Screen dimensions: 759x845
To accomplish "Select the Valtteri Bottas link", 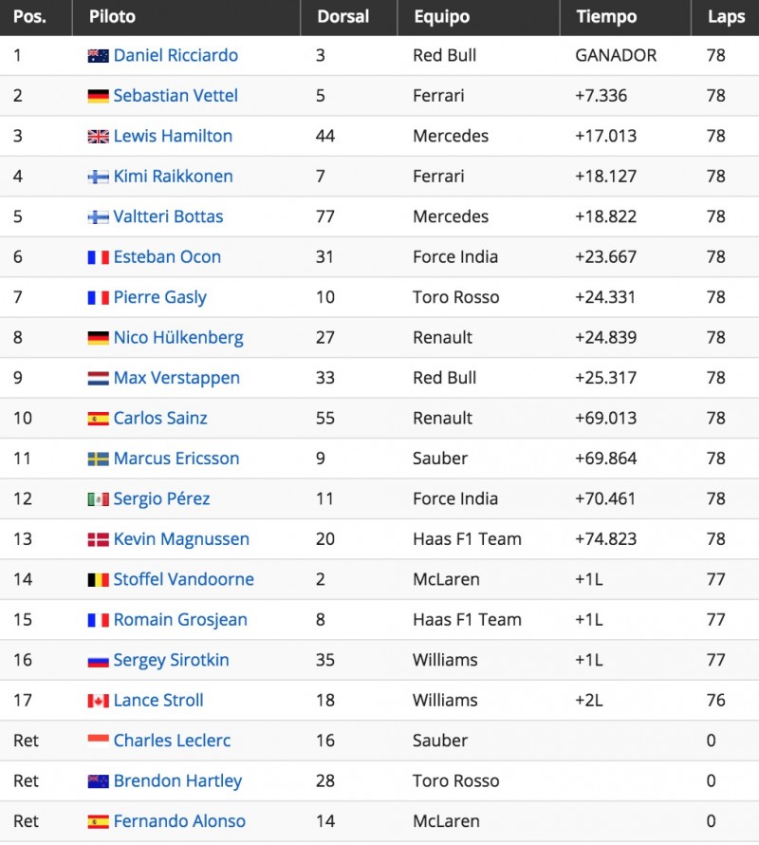I will 168,216.
